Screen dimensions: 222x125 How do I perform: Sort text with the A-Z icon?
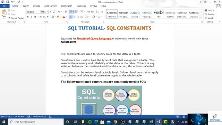click(97, 12)
